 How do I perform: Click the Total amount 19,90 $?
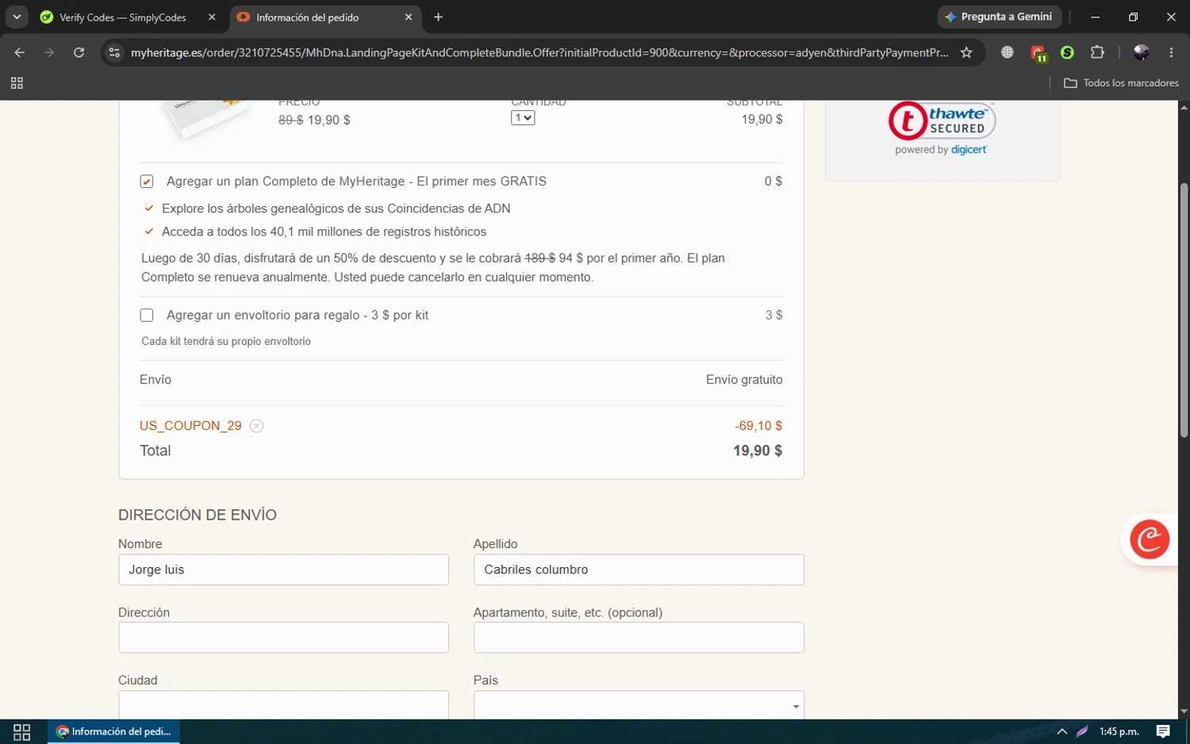coord(758,451)
